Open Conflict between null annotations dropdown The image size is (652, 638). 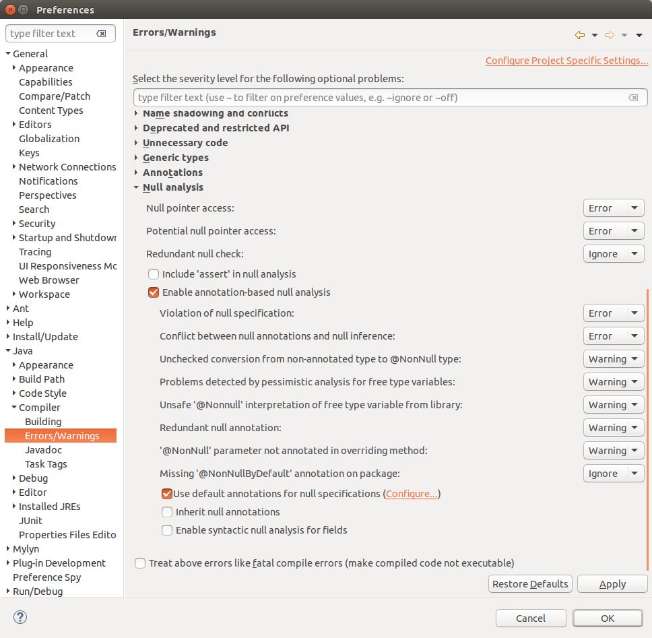[x=614, y=336]
